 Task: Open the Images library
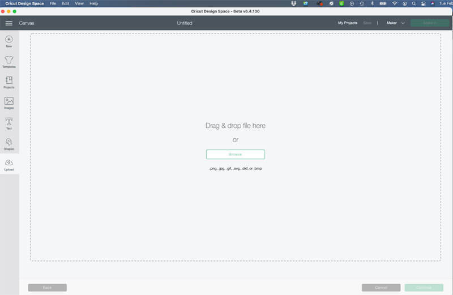pos(9,103)
